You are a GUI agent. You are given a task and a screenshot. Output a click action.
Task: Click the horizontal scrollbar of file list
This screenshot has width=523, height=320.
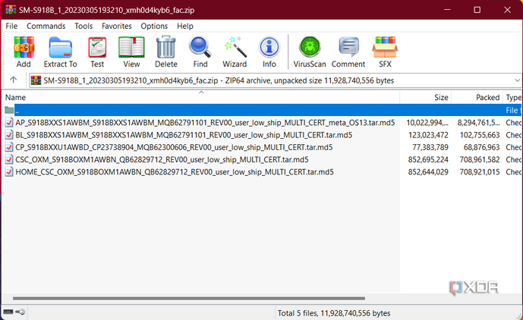pyautogui.click(x=189, y=298)
